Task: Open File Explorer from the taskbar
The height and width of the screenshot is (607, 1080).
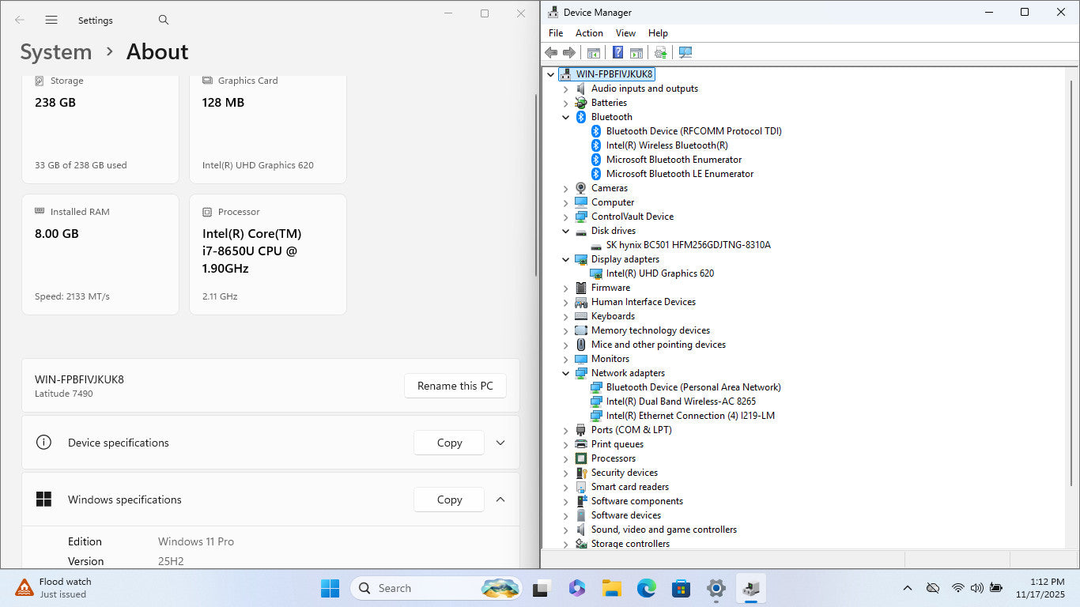Action: point(611,588)
